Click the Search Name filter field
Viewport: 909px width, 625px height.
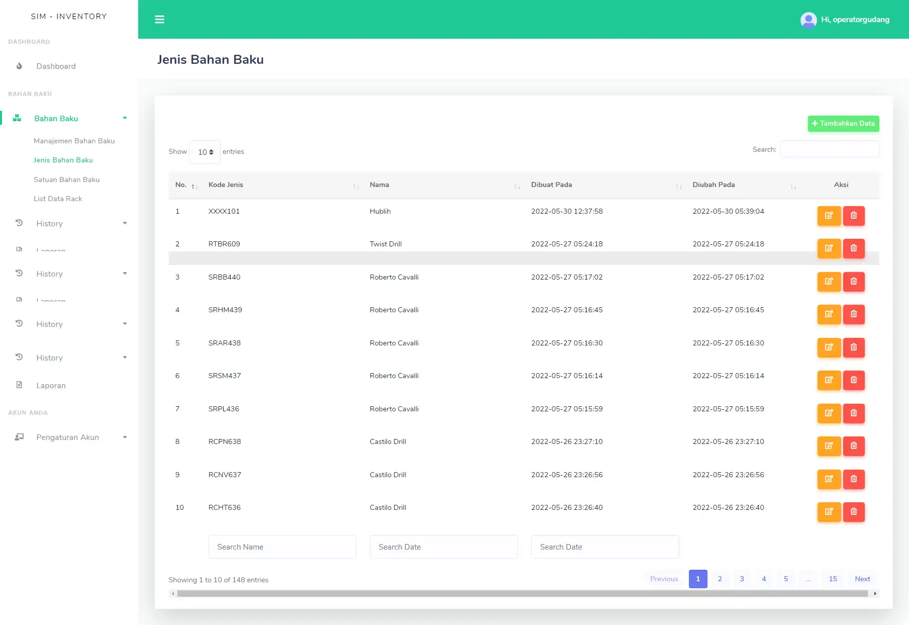(x=282, y=547)
